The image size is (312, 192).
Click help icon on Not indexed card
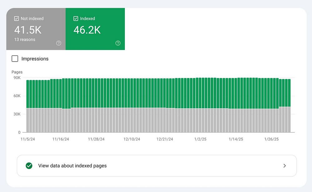[x=59, y=43]
